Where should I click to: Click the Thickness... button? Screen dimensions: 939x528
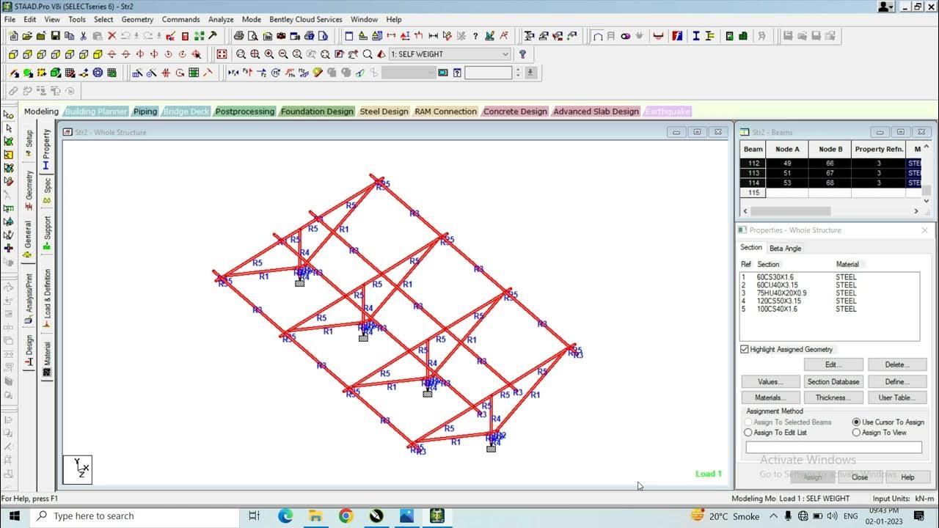pos(833,397)
